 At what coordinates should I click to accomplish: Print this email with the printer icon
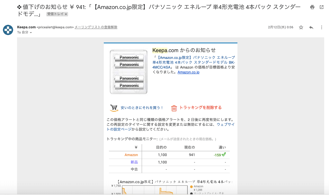tap(312, 7)
